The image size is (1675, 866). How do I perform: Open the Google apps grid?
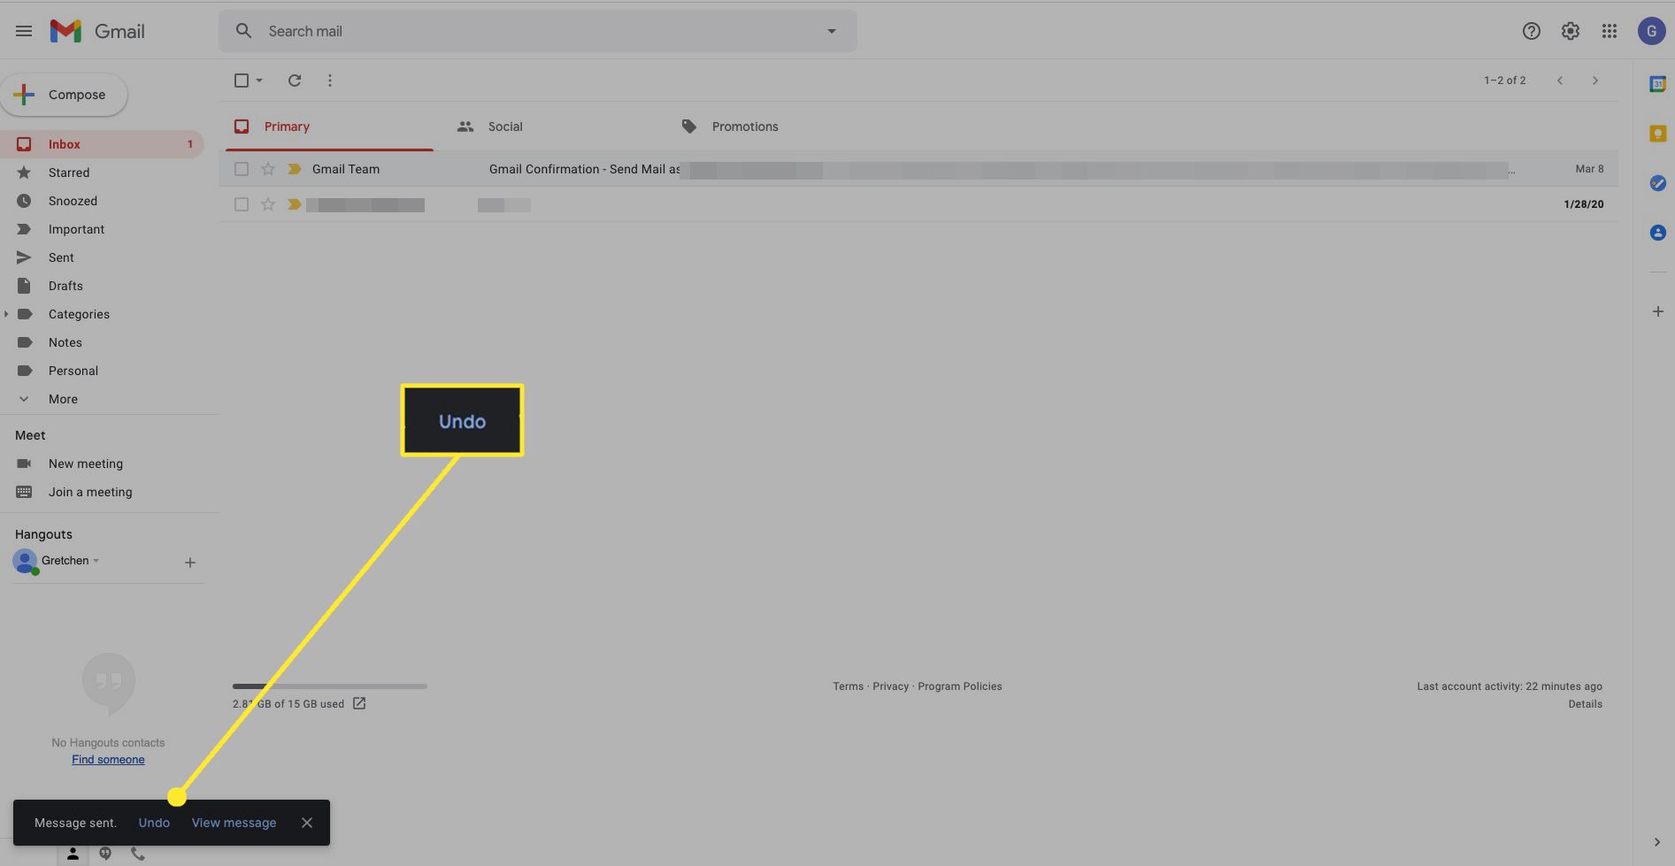pos(1609,31)
